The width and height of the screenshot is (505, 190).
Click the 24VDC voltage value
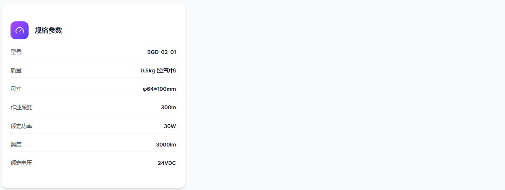[x=167, y=163]
